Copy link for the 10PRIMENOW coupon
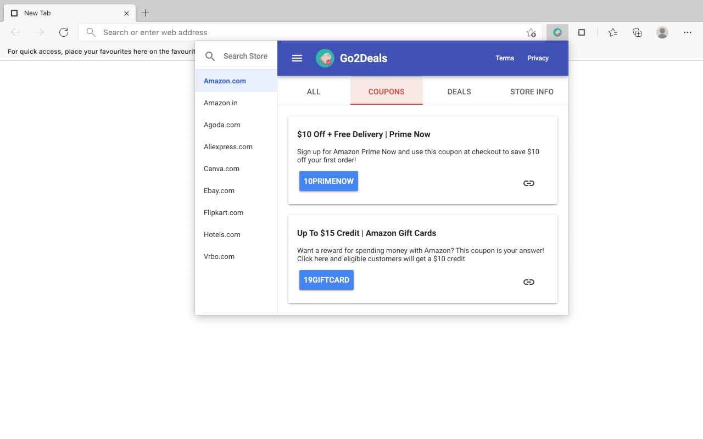Screen dimensions: 703x439 click(x=529, y=183)
